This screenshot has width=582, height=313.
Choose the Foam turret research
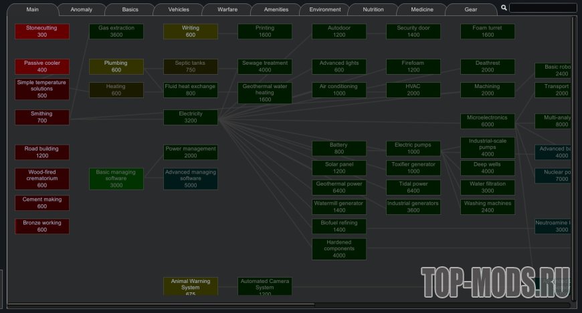tap(488, 31)
